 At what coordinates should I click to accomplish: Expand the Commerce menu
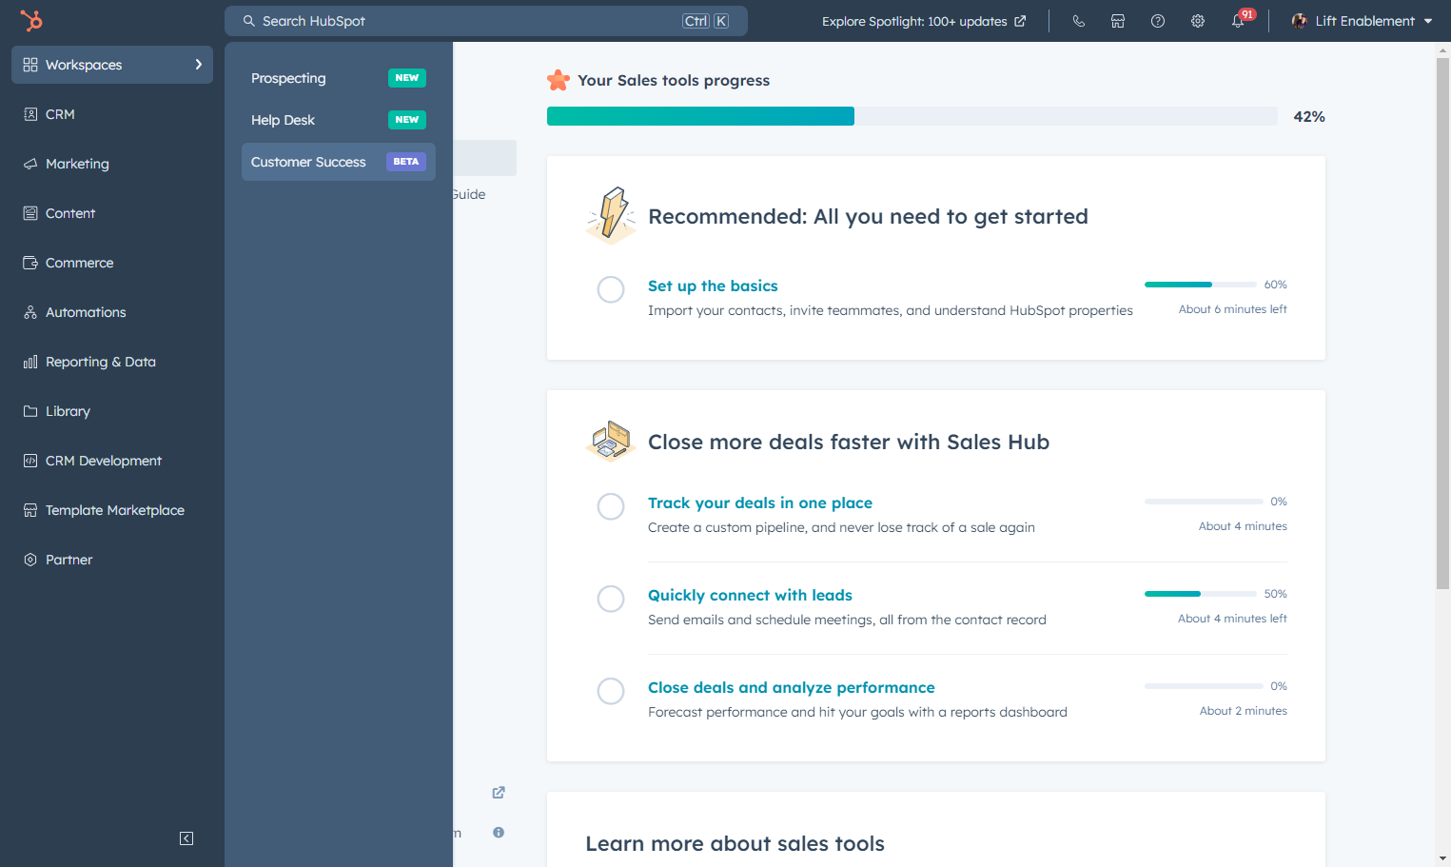point(112,263)
